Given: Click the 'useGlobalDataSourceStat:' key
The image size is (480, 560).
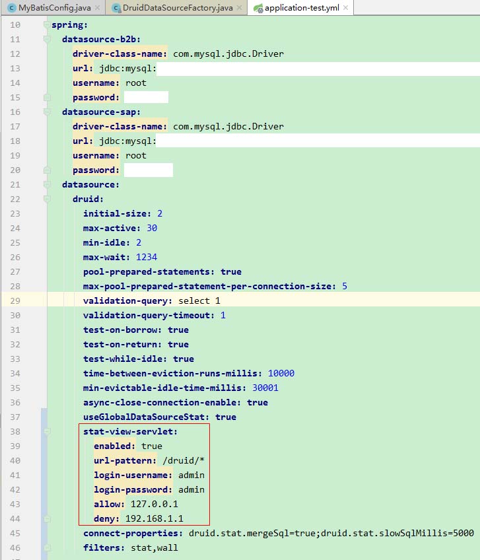Looking at the screenshot, I should (x=147, y=417).
